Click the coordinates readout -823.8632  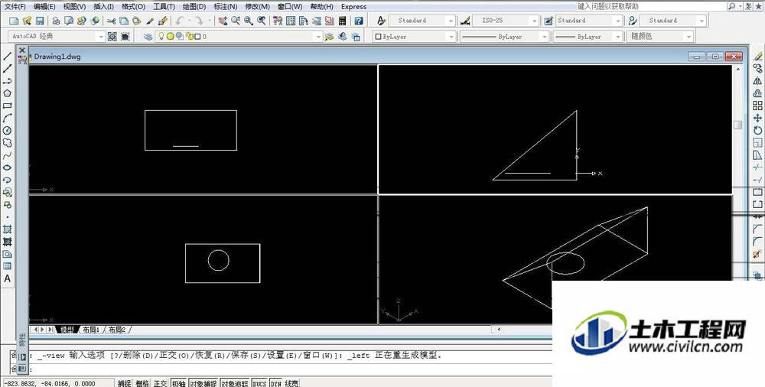[49, 384]
